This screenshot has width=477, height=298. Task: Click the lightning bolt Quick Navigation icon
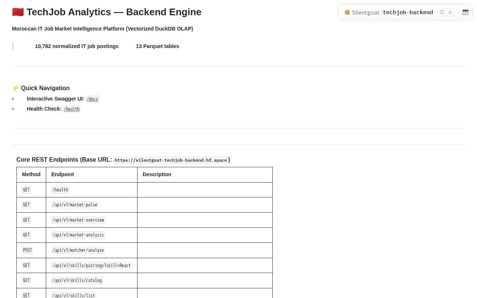pyautogui.click(x=15, y=88)
